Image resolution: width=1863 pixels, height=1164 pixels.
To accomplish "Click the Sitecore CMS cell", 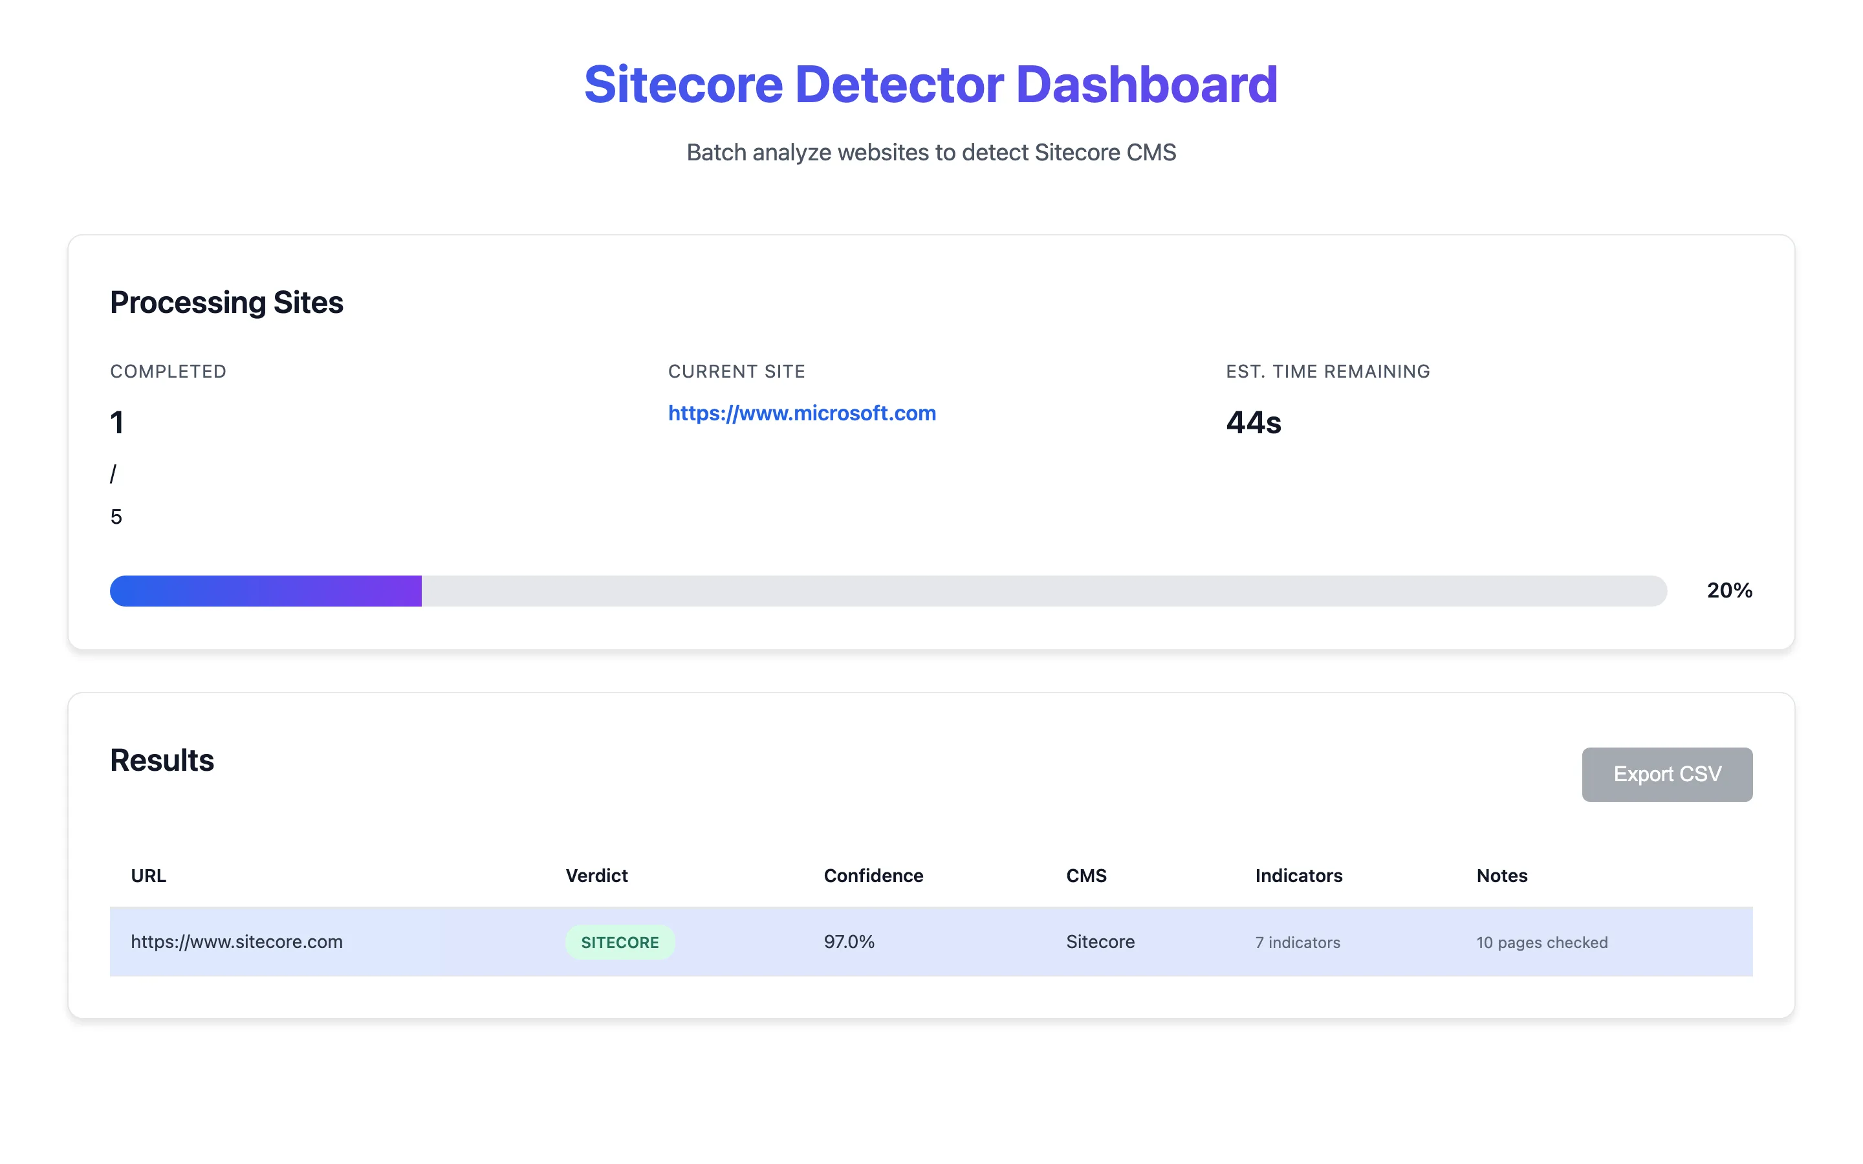I will coord(1100,942).
